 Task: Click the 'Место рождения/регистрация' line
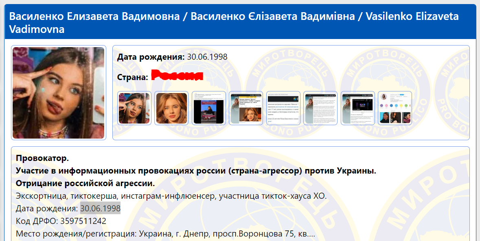165,234
